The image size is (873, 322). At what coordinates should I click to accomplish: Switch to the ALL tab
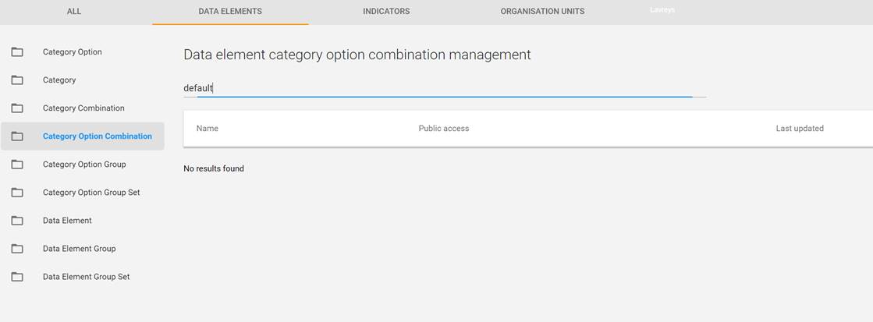point(74,12)
